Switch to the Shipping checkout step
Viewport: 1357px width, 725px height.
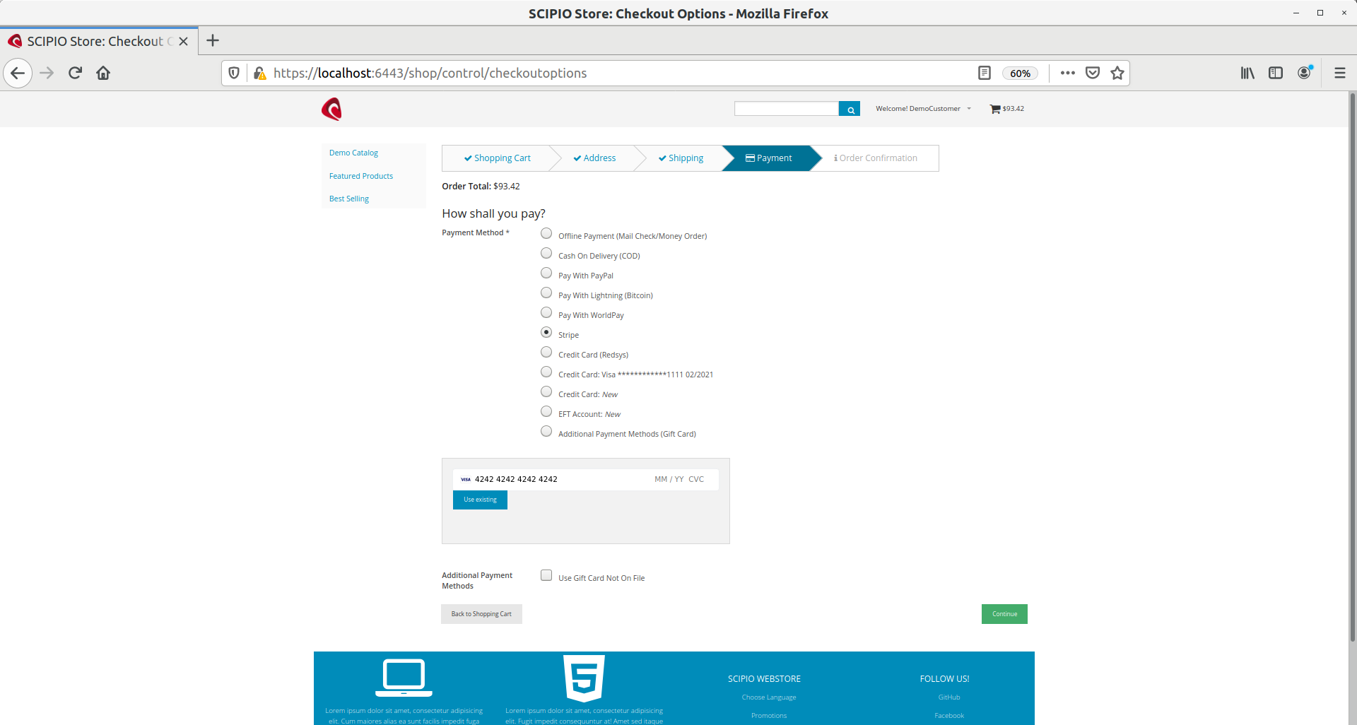coord(681,158)
